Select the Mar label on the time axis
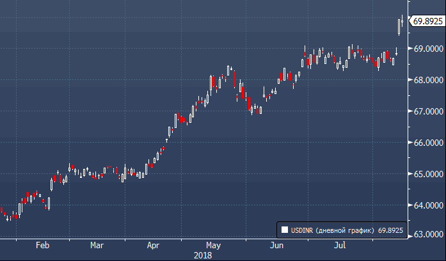 coord(97,245)
